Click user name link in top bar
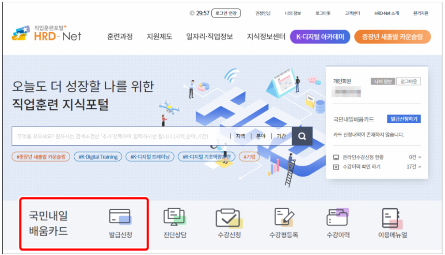 [x=263, y=13]
